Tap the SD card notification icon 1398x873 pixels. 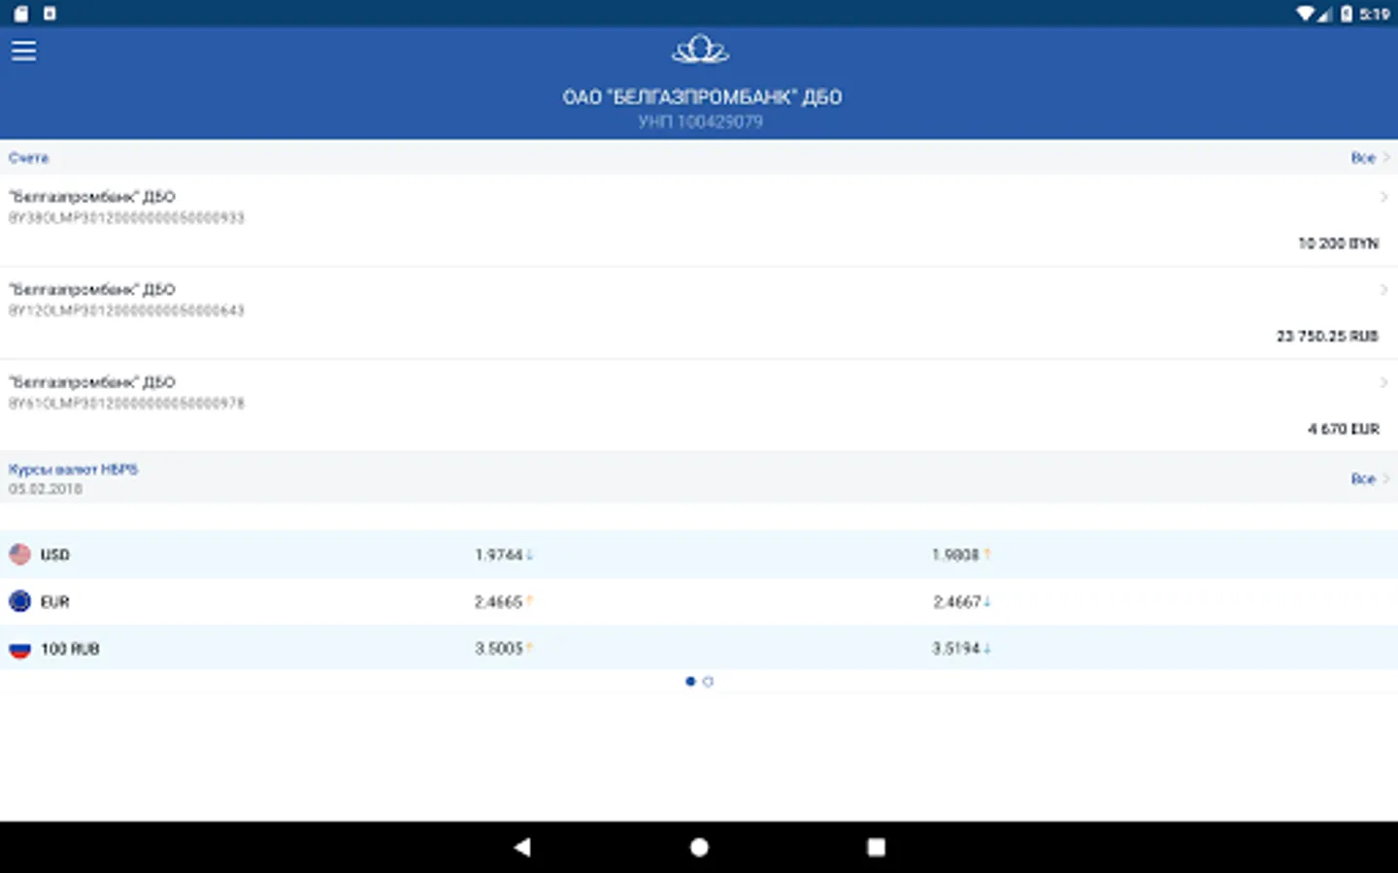tap(21, 14)
